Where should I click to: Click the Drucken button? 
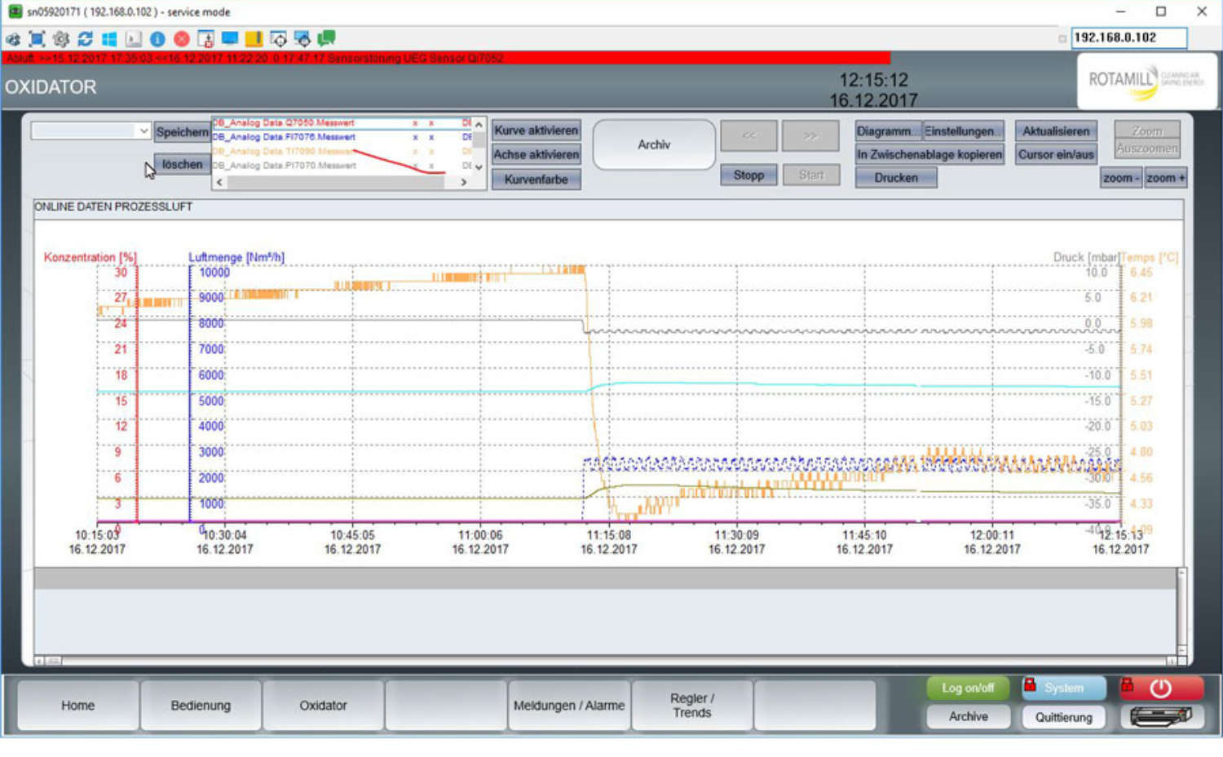coord(895,178)
